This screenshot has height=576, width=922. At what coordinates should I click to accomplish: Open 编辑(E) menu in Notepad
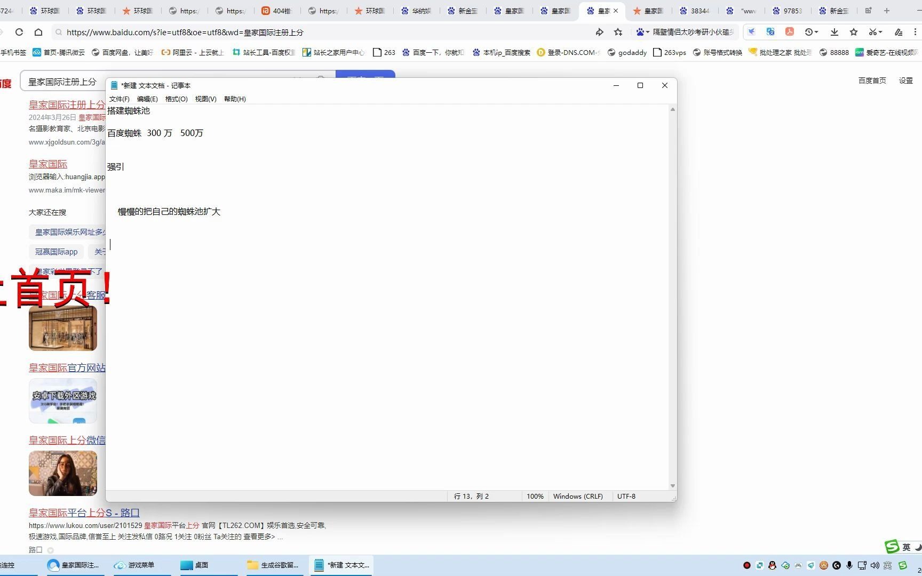[147, 99]
